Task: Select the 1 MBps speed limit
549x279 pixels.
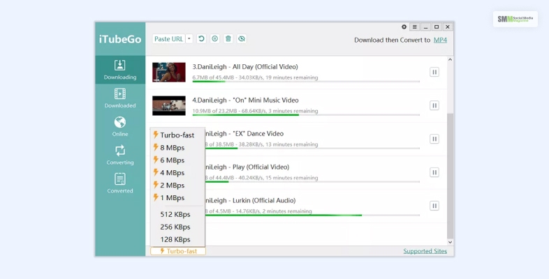Action: pyautogui.click(x=177, y=198)
